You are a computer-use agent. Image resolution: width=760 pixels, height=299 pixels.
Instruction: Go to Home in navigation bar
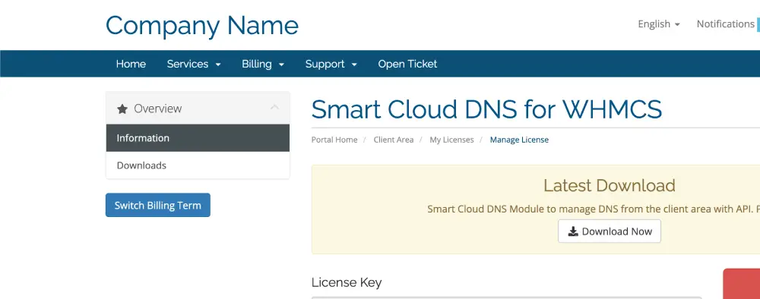131,64
